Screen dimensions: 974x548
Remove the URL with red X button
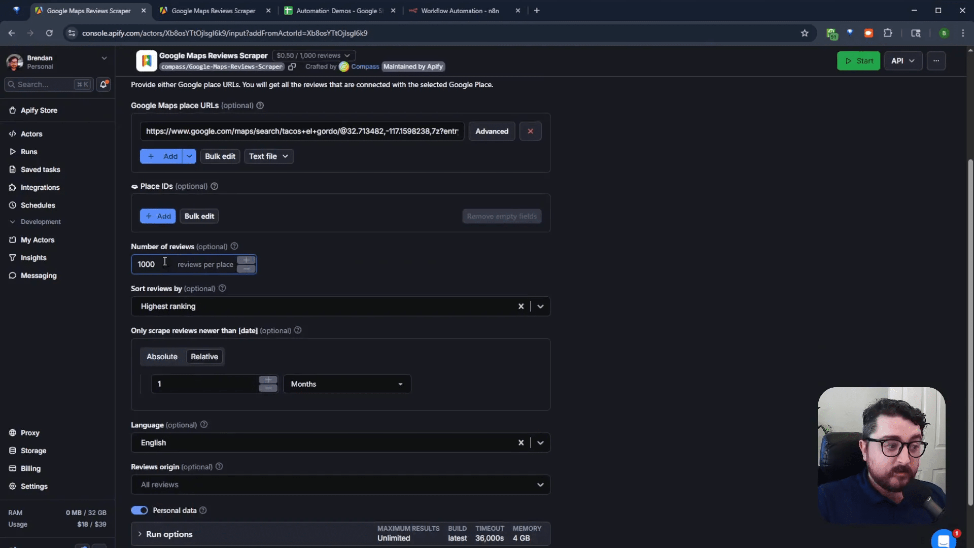(530, 131)
